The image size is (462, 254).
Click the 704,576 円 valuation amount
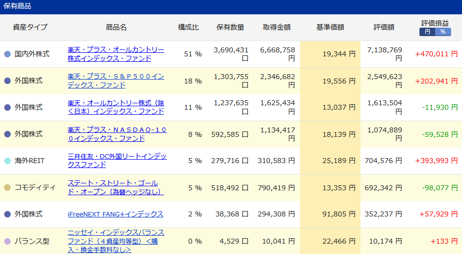pos(383,161)
